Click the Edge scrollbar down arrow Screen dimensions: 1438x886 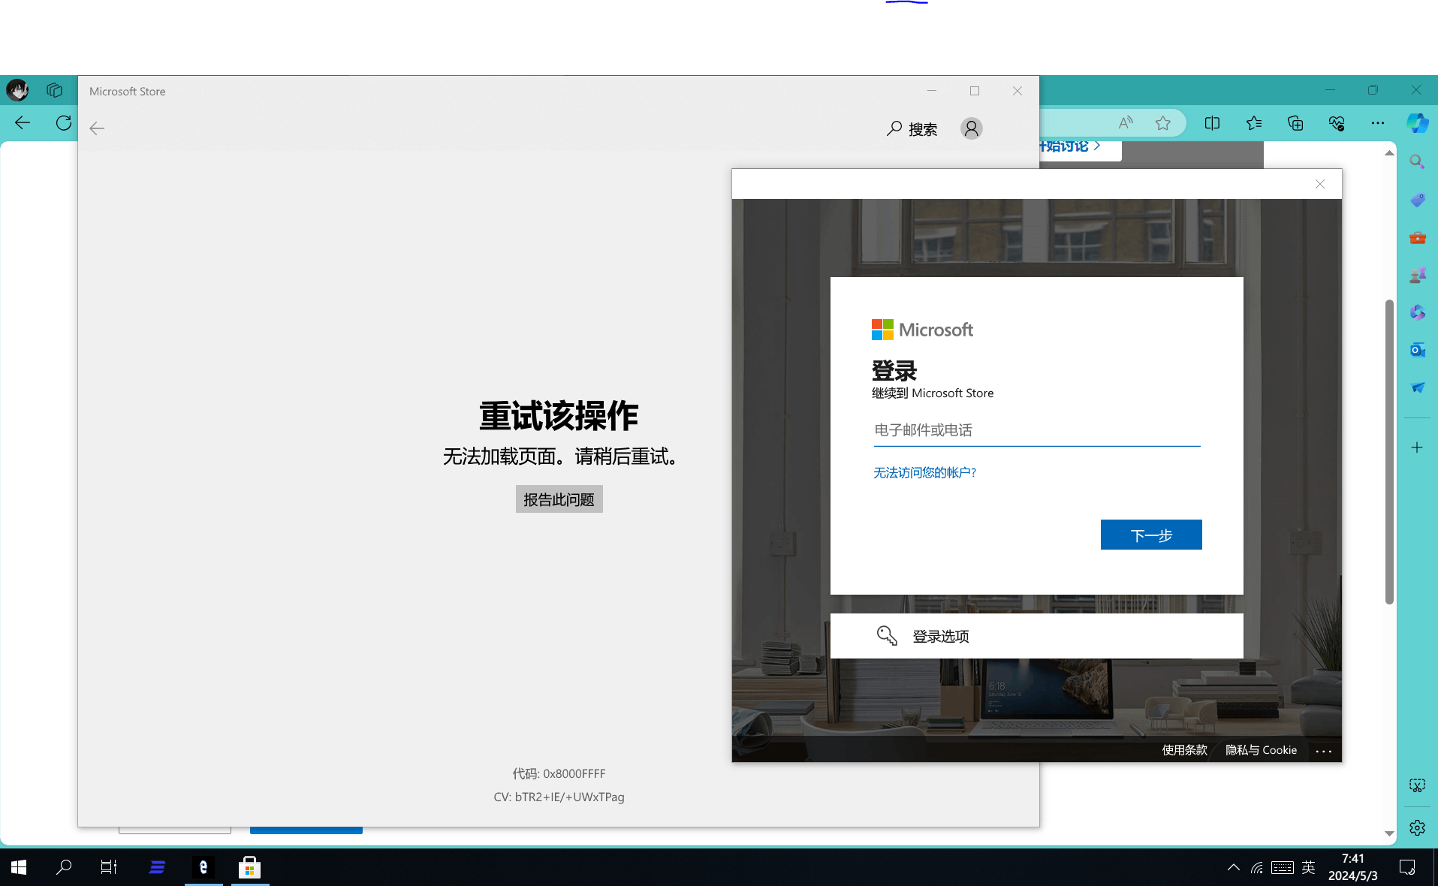coord(1389,833)
